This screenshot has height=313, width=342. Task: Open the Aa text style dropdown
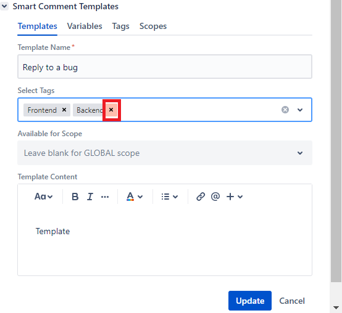coord(43,197)
